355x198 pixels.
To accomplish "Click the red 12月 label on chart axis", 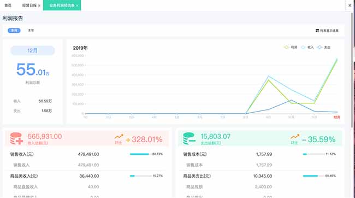I will tap(337, 117).
